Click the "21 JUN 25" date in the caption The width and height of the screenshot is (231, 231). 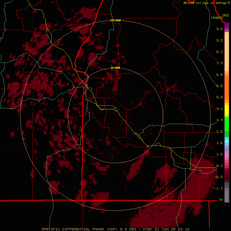166,229
